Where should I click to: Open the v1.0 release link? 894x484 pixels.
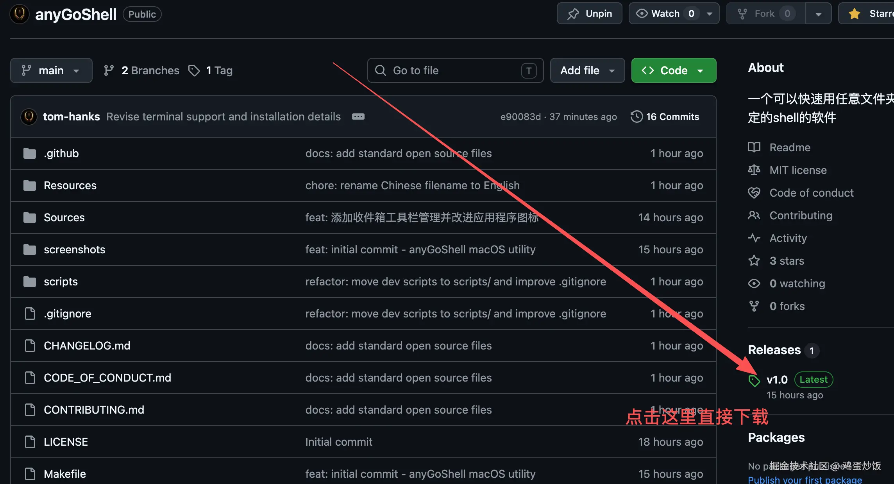pos(777,380)
